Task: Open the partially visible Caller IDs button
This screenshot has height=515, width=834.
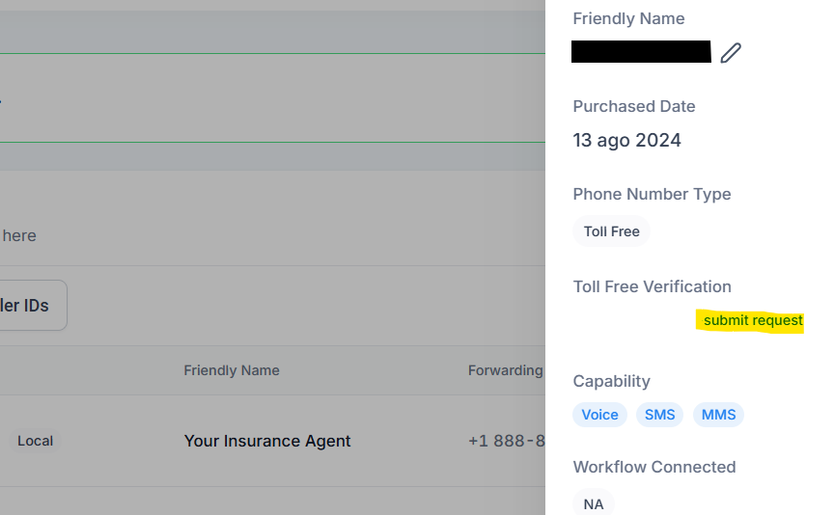Action: pos(33,306)
